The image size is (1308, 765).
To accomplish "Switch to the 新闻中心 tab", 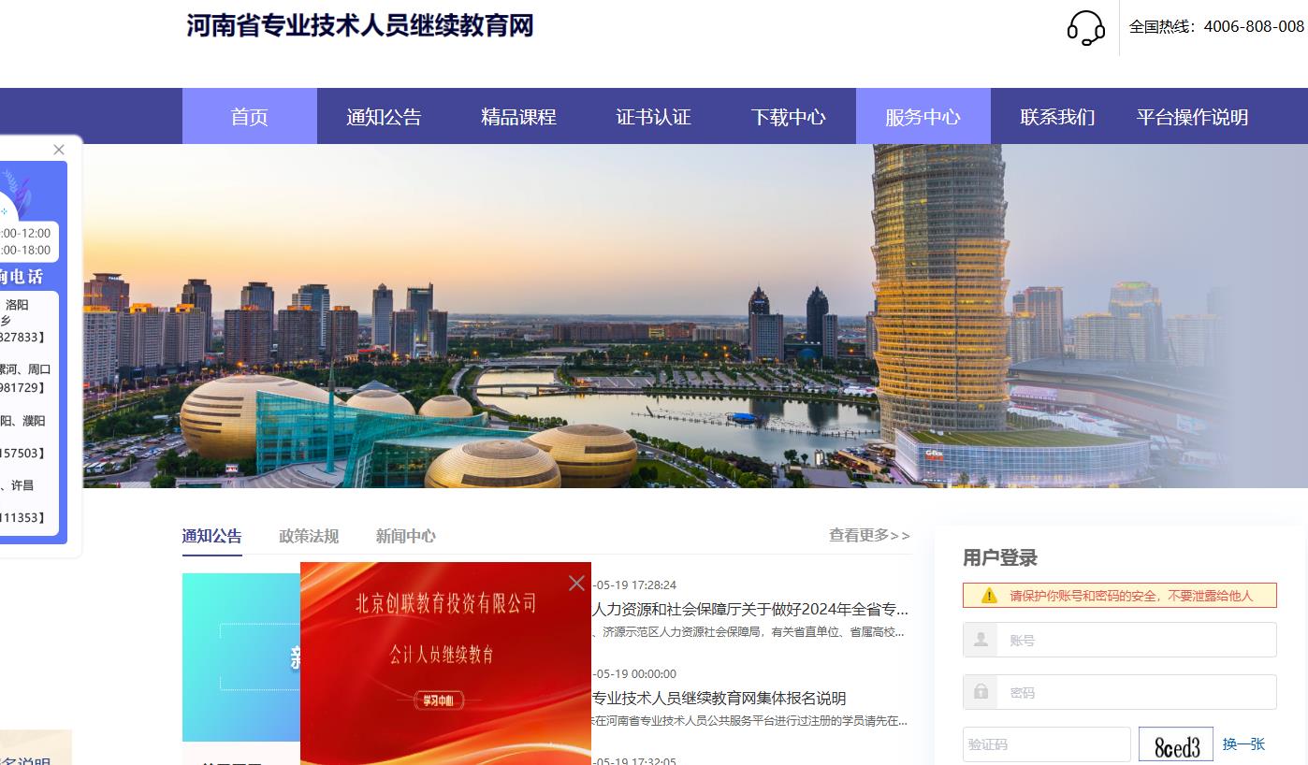I will [405, 536].
